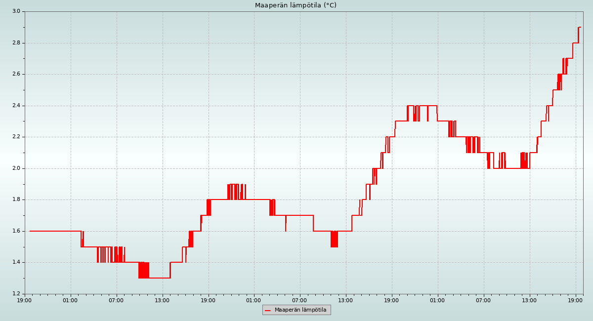The width and height of the screenshot is (593, 321).
Task: Select the final 13:00 time axis label
Action: [x=530, y=300]
